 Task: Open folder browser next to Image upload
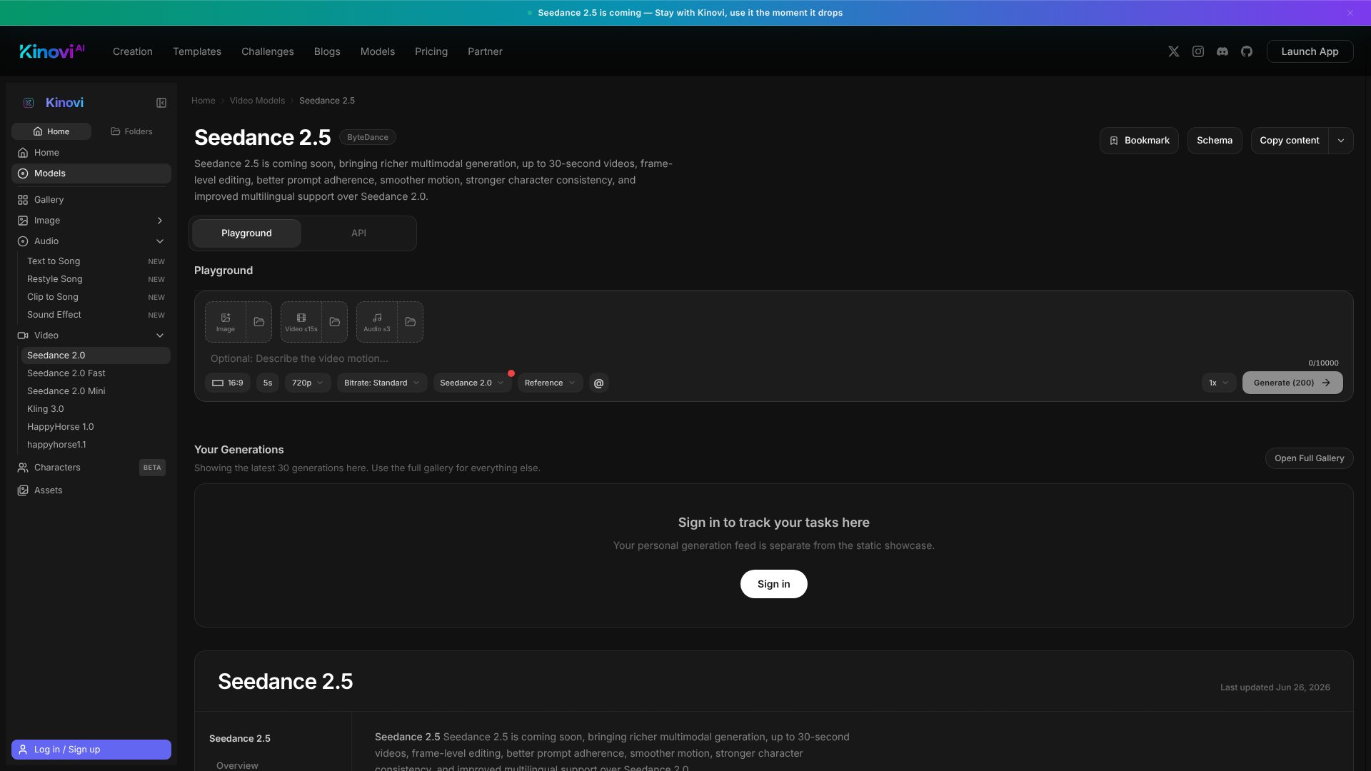coord(259,322)
